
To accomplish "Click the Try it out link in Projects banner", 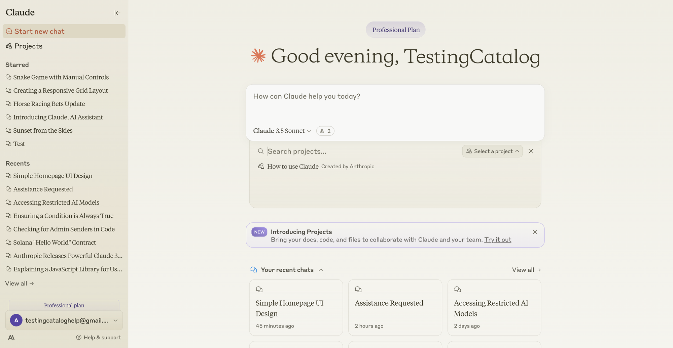I will click(x=498, y=240).
